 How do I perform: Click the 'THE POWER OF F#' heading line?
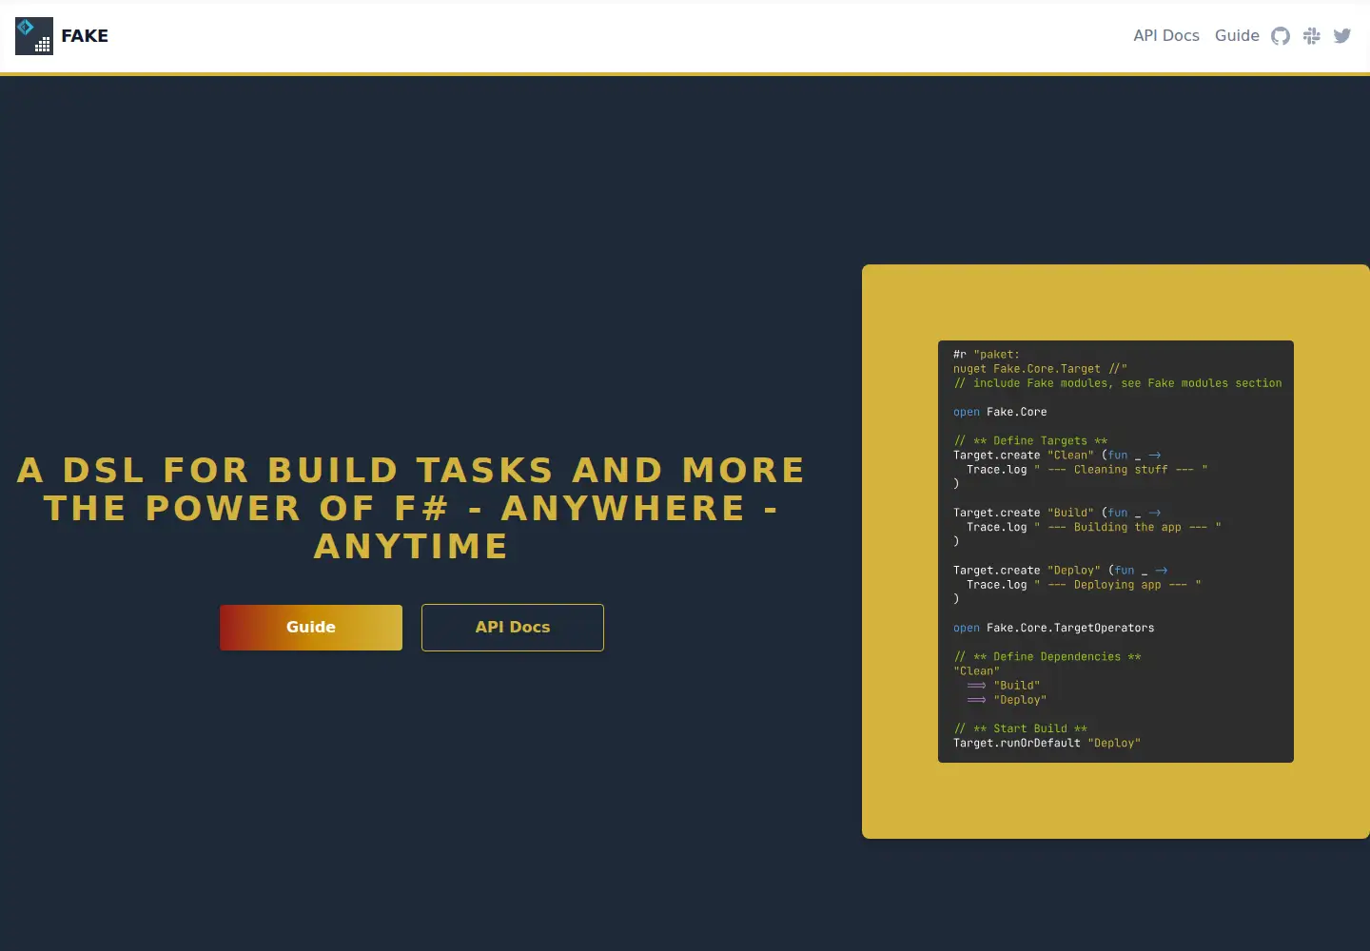tap(411, 508)
